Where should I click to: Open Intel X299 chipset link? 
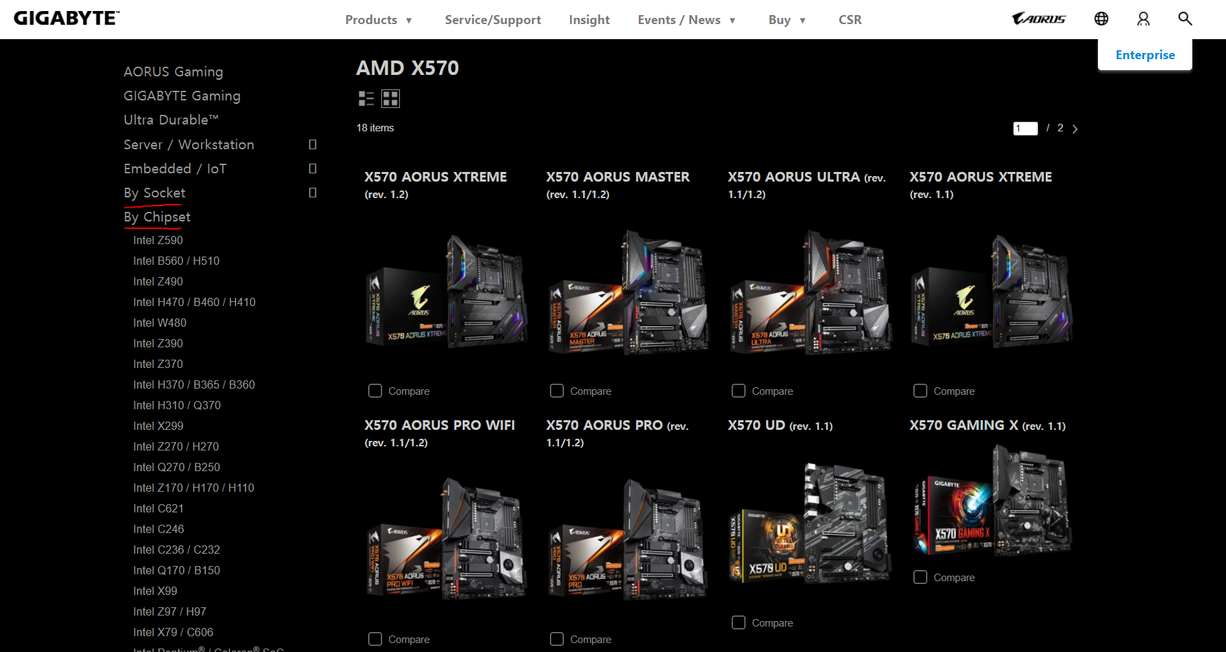(x=158, y=426)
